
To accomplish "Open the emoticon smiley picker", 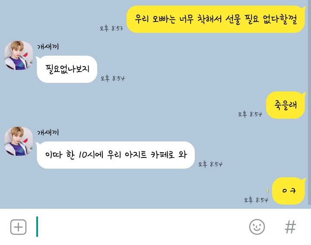I will tap(257, 227).
